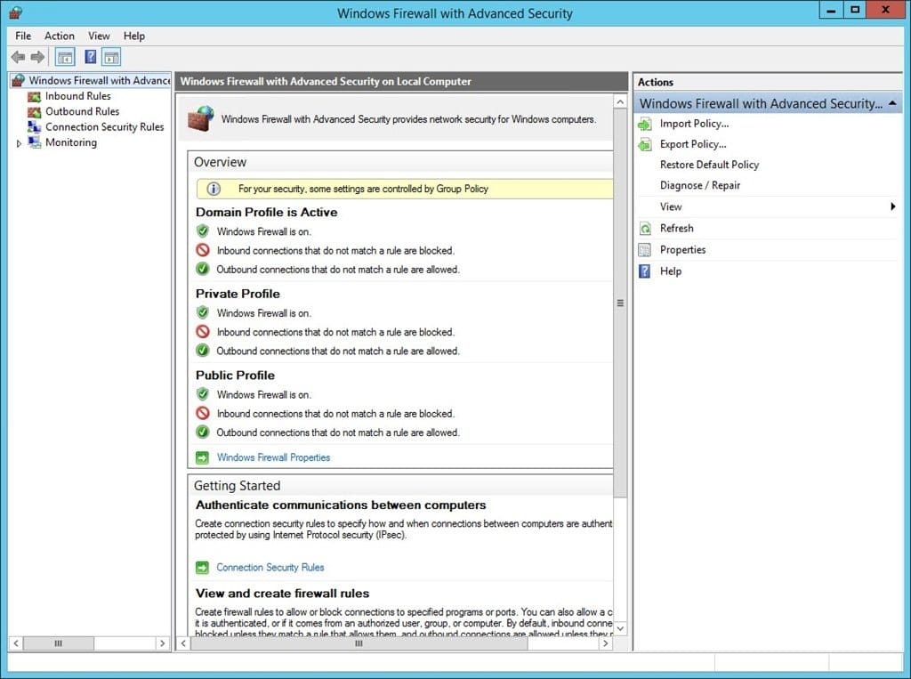Select Monitoring in the tree

[71, 142]
